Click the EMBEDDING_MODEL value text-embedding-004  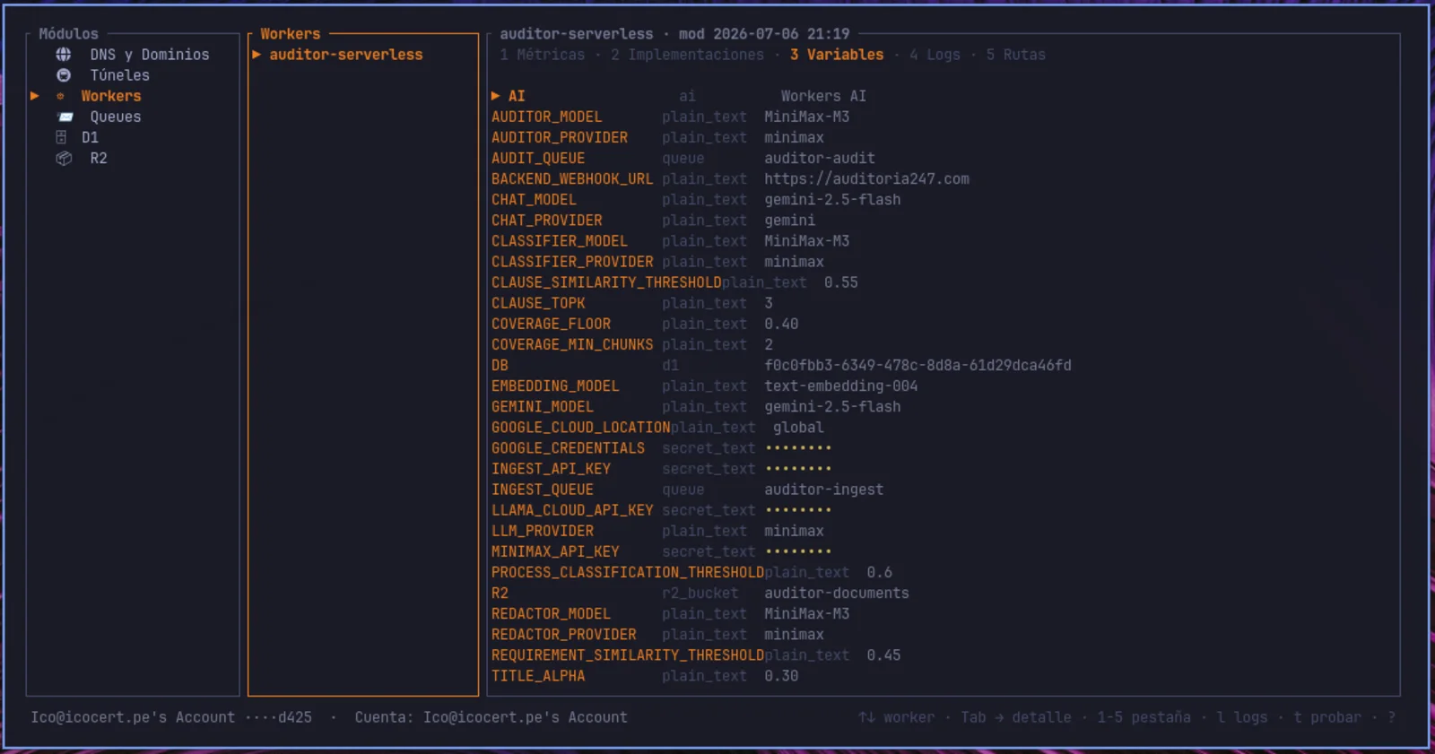pos(841,386)
